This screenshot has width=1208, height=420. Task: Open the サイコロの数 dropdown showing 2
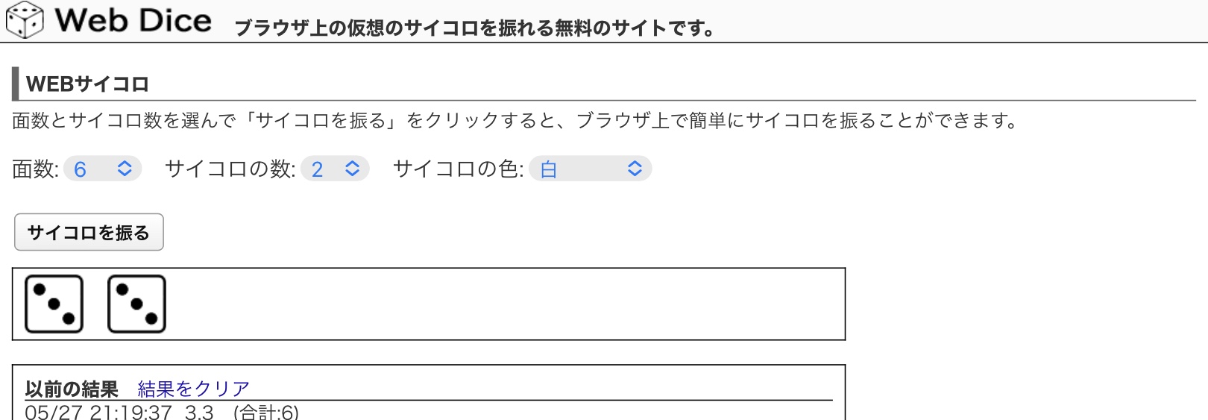(335, 169)
